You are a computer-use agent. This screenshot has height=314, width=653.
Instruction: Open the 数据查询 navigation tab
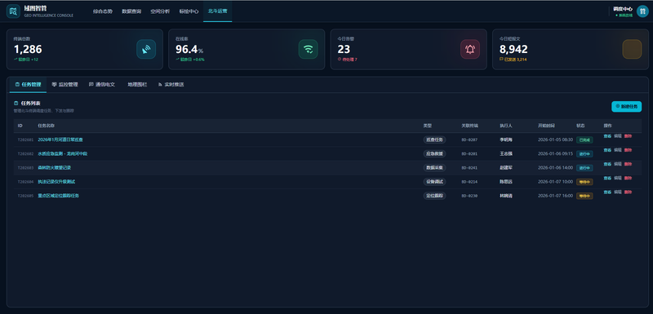point(131,11)
